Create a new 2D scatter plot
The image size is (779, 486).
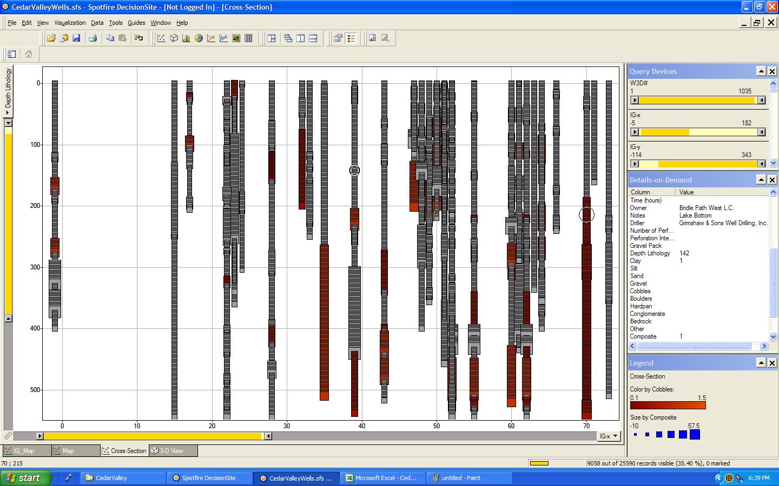pyautogui.click(x=161, y=38)
